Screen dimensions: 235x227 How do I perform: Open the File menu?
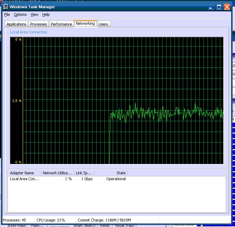(x=7, y=14)
